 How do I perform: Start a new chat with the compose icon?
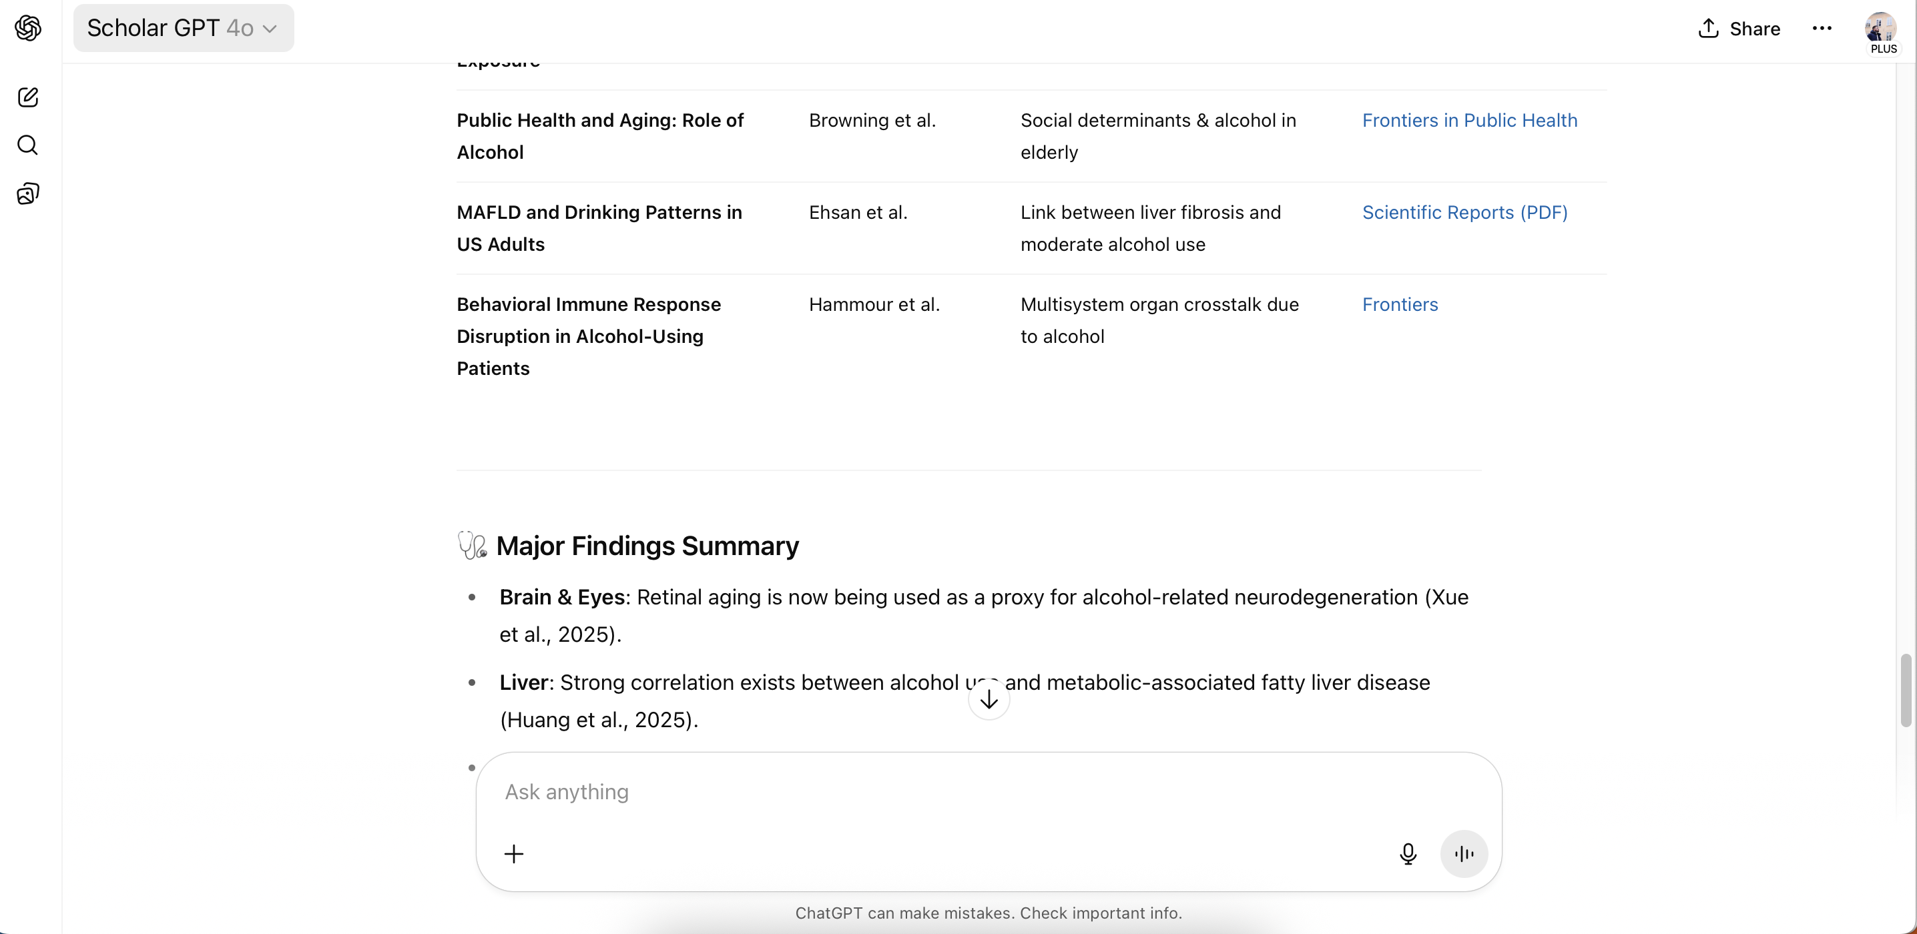pos(27,97)
